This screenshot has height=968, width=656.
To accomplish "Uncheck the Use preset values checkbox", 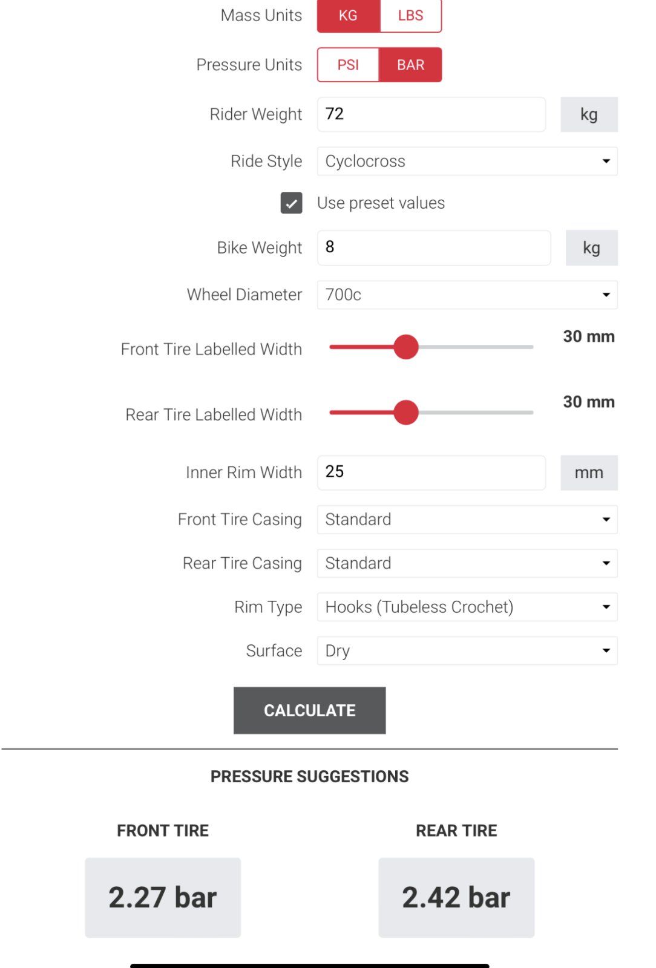I will point(291,203).
